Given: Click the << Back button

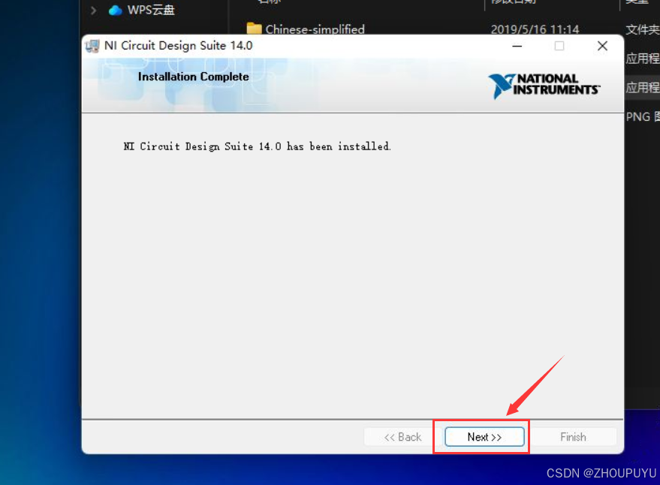Looking at the screenshot, I should tap(402, 437).
